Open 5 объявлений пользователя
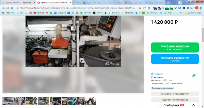 point(175,94)
